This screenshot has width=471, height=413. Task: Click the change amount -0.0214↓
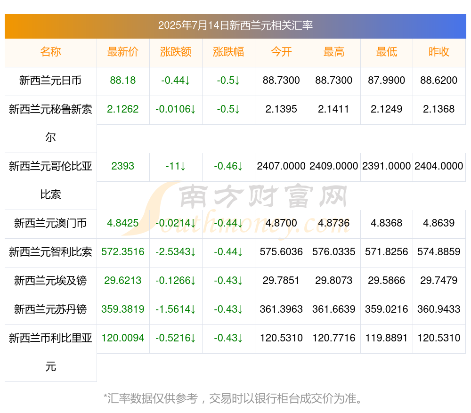pos(176,223)
